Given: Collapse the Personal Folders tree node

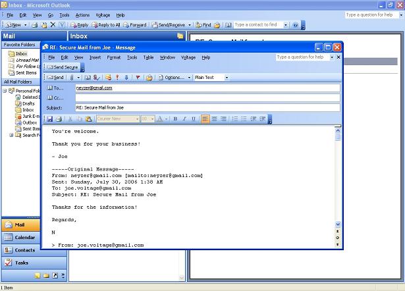Looking at the screenshot, I should pyautogui.click(x=5, y=91).
